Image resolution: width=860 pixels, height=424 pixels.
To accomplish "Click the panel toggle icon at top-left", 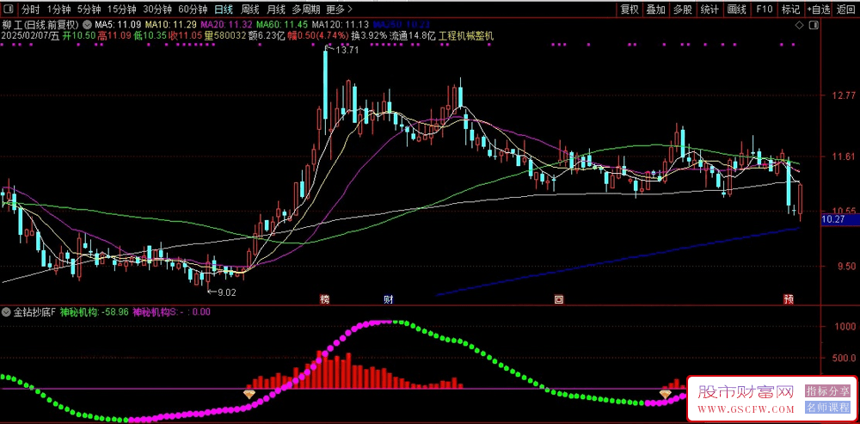I will click(x=9, y=9).
